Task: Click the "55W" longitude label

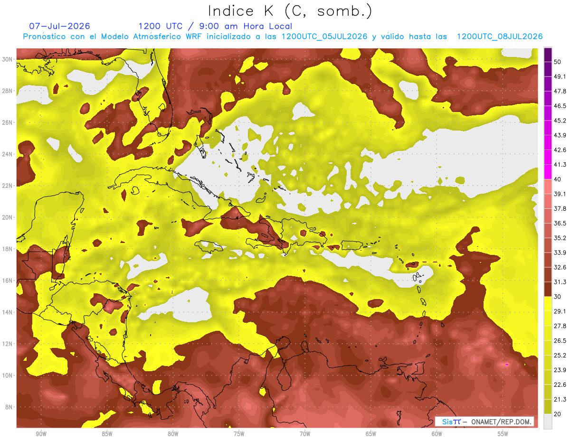Action: [503, 434]
